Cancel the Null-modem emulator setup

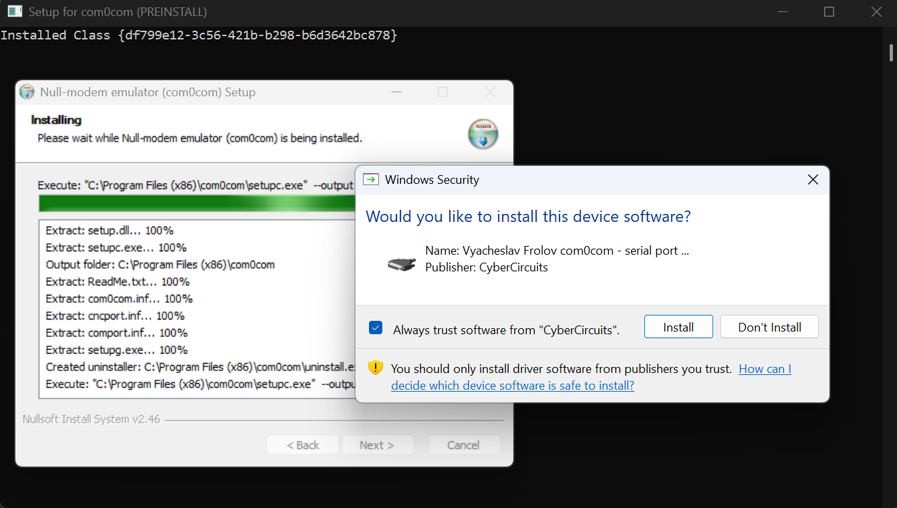pyautogui.click(x=463, y=445)
